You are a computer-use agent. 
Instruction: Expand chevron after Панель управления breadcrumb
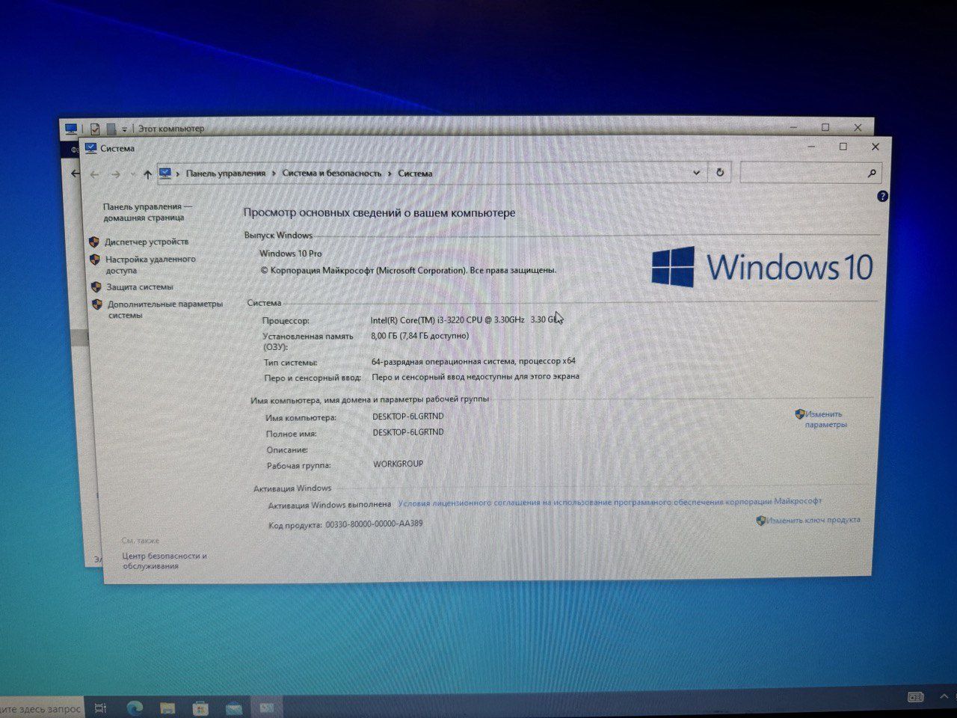coord(274,174)
